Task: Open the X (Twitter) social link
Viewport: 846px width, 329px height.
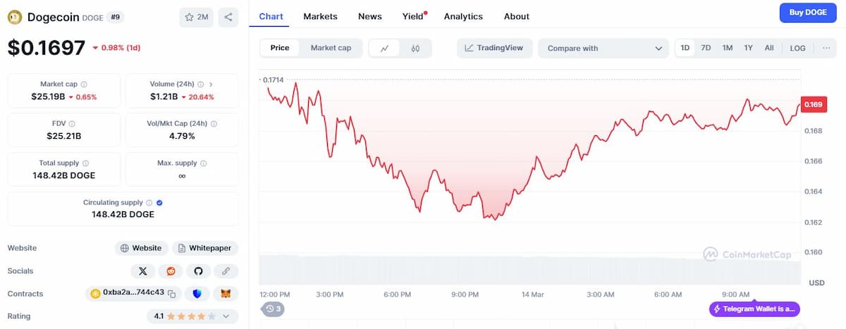Action: [143, 271]
